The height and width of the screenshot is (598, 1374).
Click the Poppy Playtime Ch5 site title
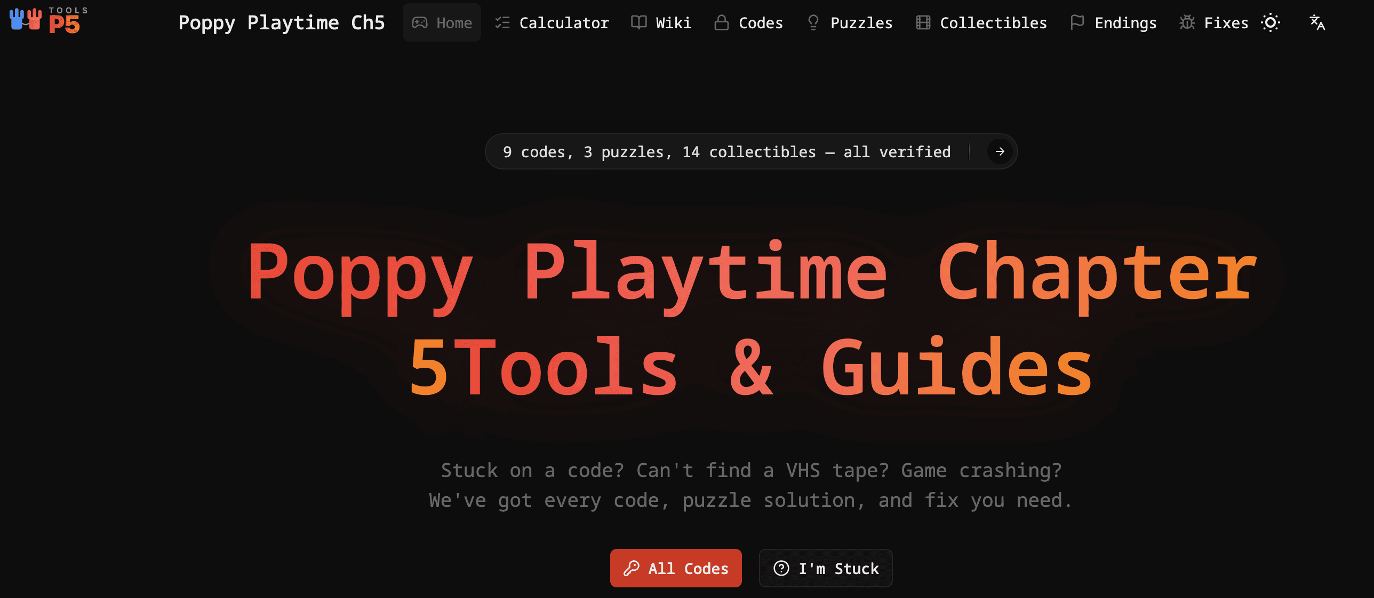click(x=282, y=22)
